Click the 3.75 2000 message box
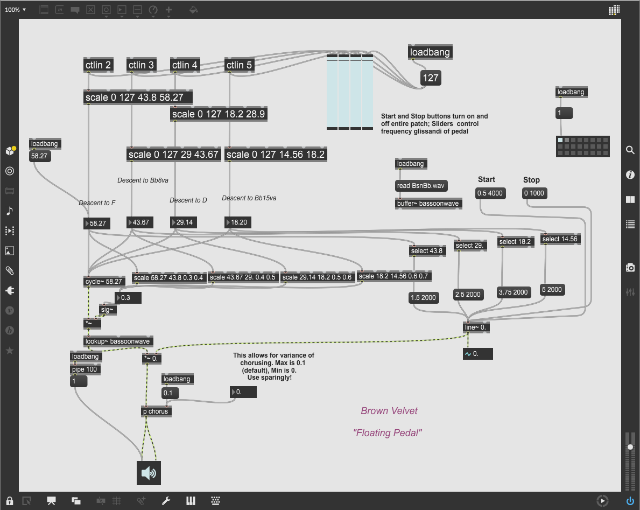This screenshot has height=510, width=640. [x=514, y=292]
